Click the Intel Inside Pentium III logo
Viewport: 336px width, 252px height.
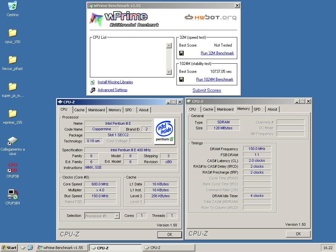164,131
